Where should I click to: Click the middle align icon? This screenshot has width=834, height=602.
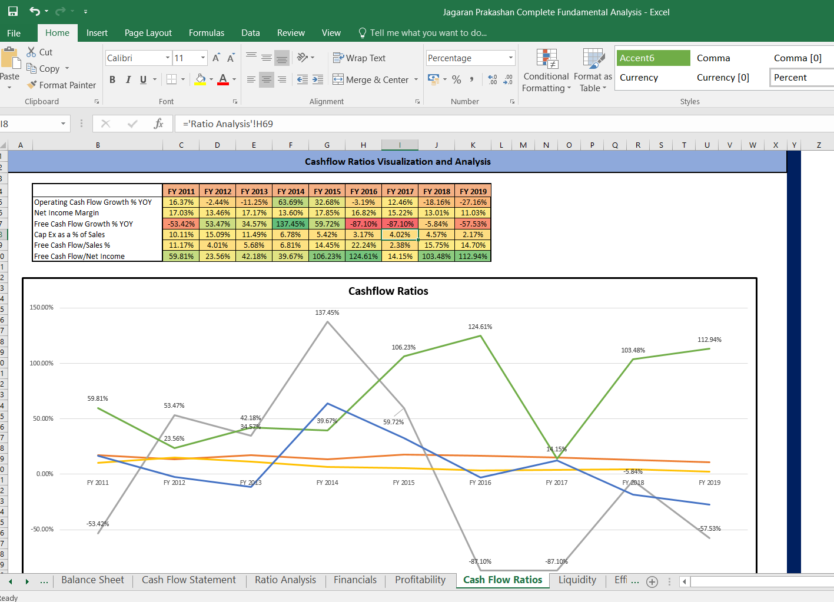click(x=267, y=58)
